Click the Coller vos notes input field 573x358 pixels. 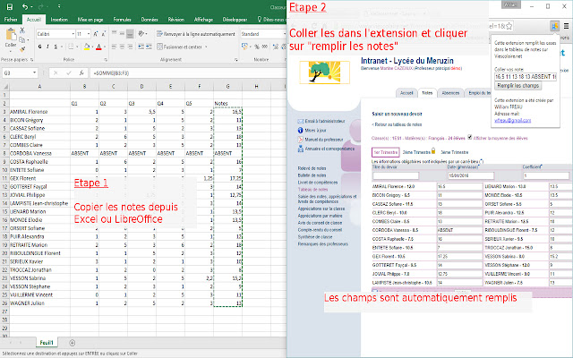point(526,77)
